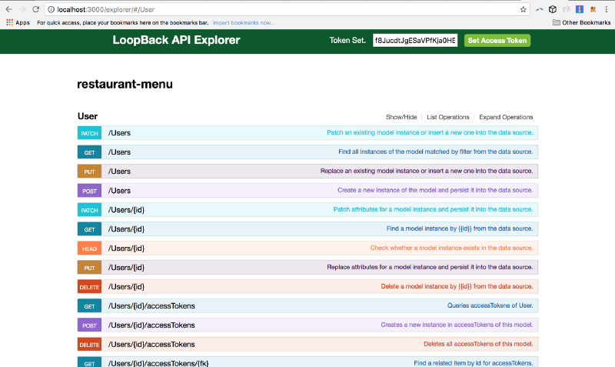The image size is (615, 367).
Task: Reload the page with the refresh icon
Action: pos(35,9)
